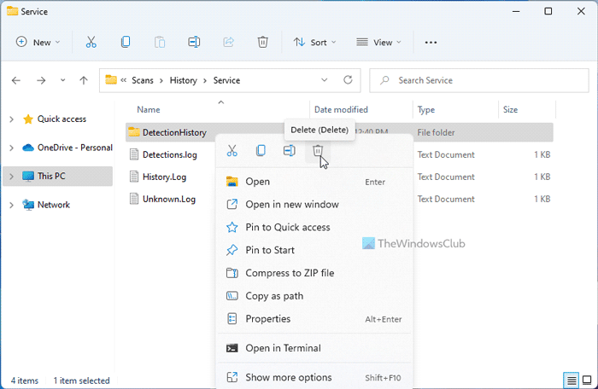Go back with the left arrow
The image size is (598, 389).
point(16,80)
